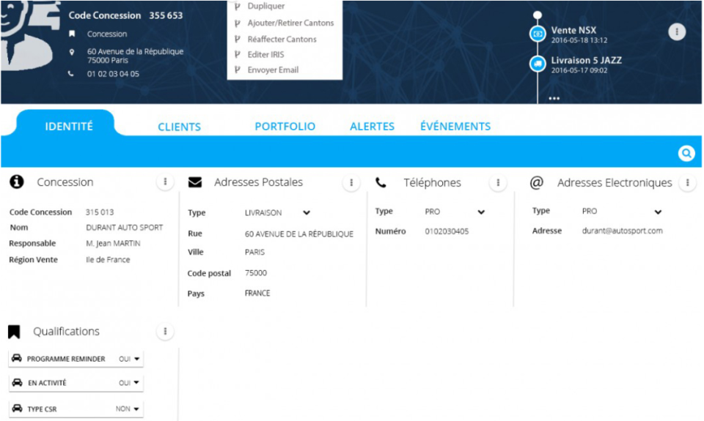Go to the Alertes tab
Image resolution: width=704 pixels, height=421 pixels.
click(373, 127)
